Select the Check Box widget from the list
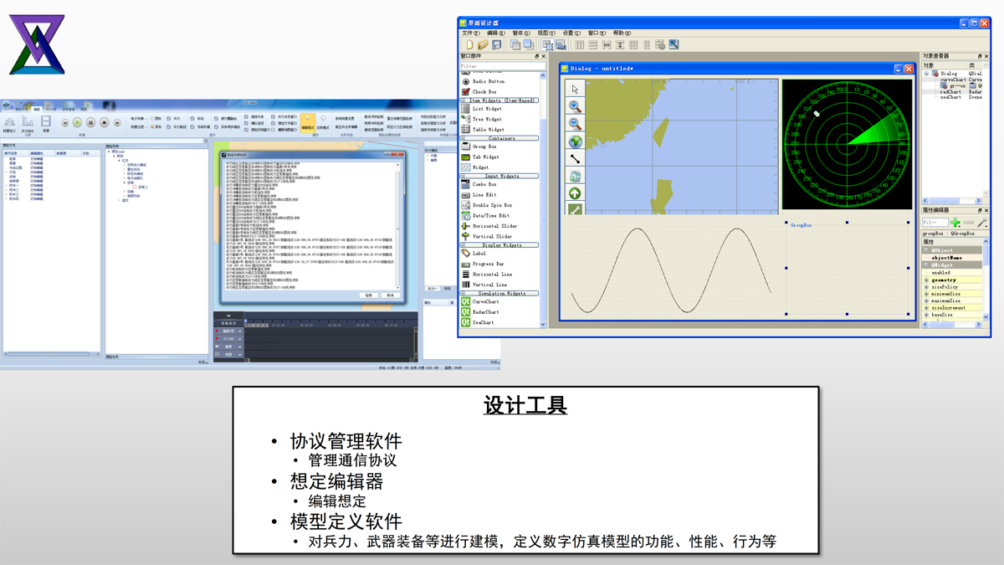Viewport: 1004px width, 565px height. tap(484, 92)
